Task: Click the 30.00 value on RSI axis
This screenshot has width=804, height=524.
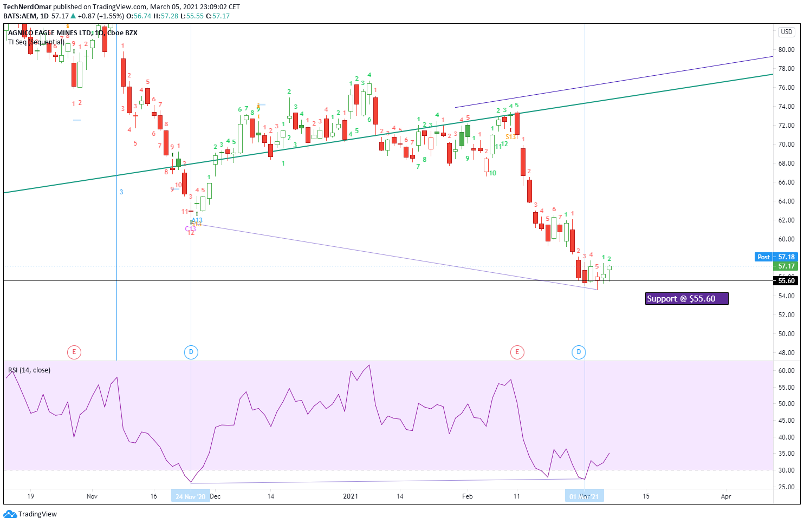Action: (786, 470)
